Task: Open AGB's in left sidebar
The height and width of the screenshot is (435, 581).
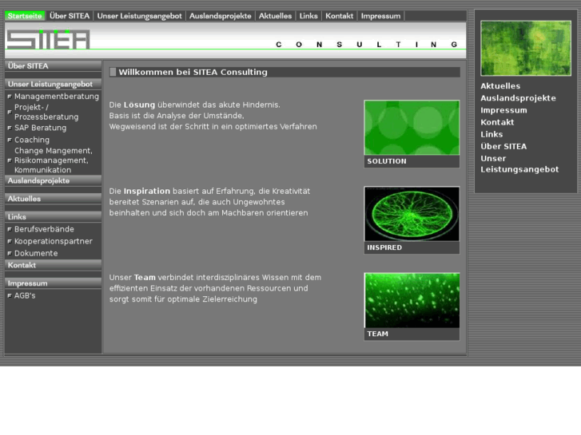Action: click(x=25, y=295)
